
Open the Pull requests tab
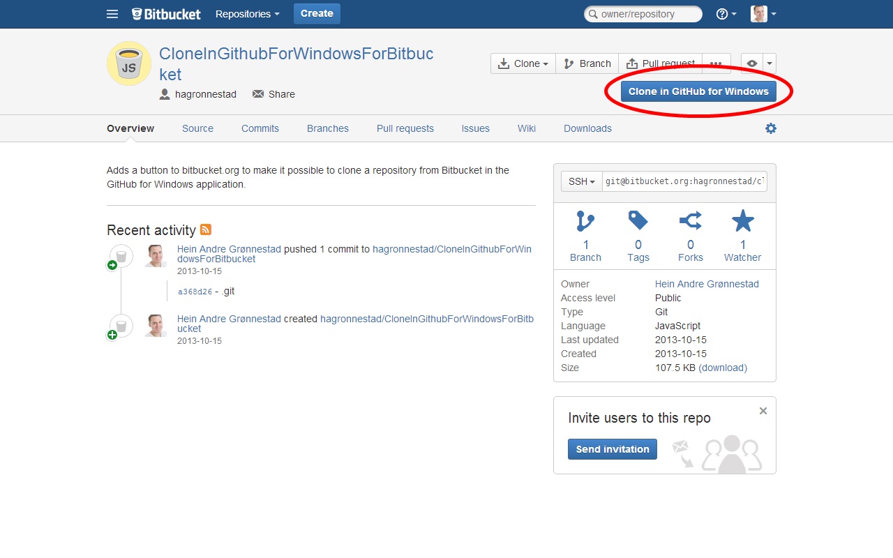point(405,128)
